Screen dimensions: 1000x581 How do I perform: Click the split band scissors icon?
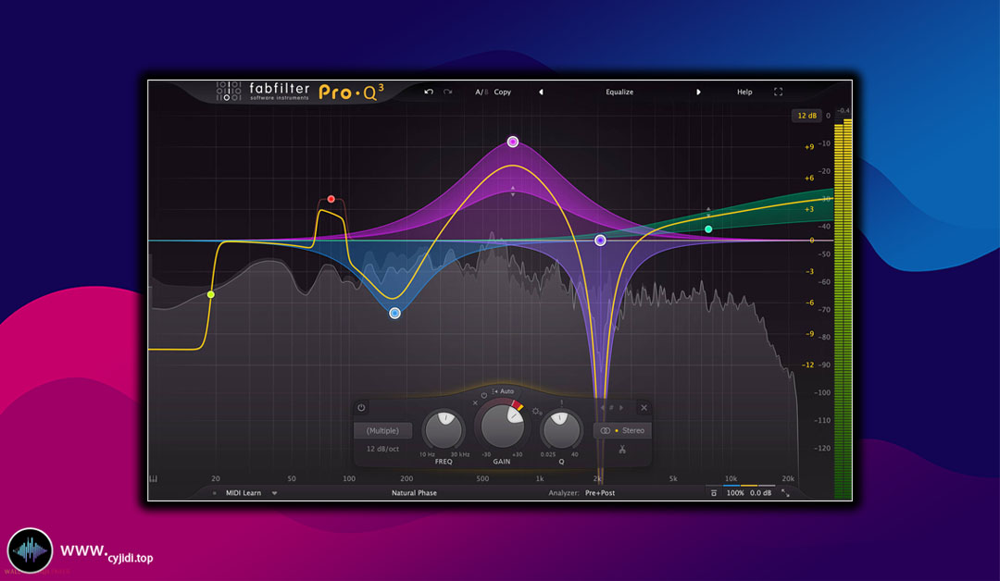coord(622,450)
